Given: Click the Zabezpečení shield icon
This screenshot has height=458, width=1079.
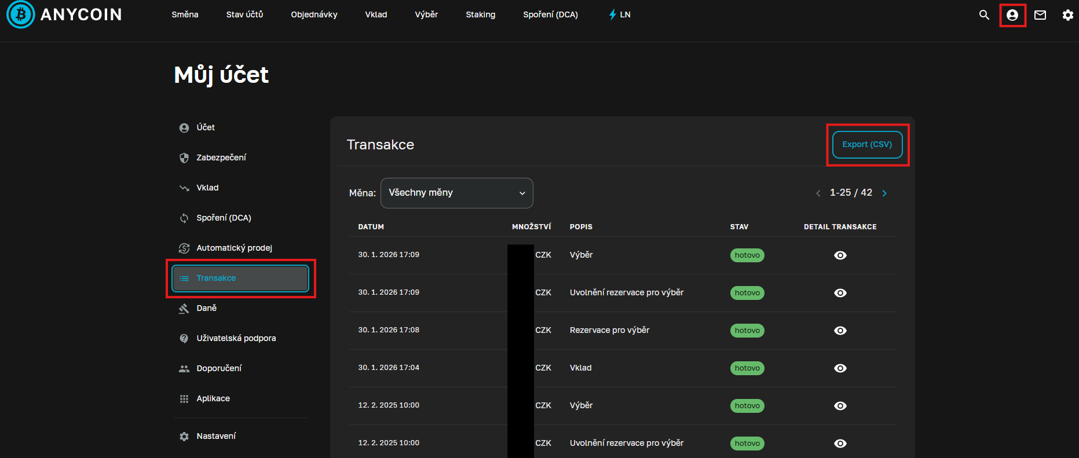Looking at the screenshot, I should click(184, 158).
